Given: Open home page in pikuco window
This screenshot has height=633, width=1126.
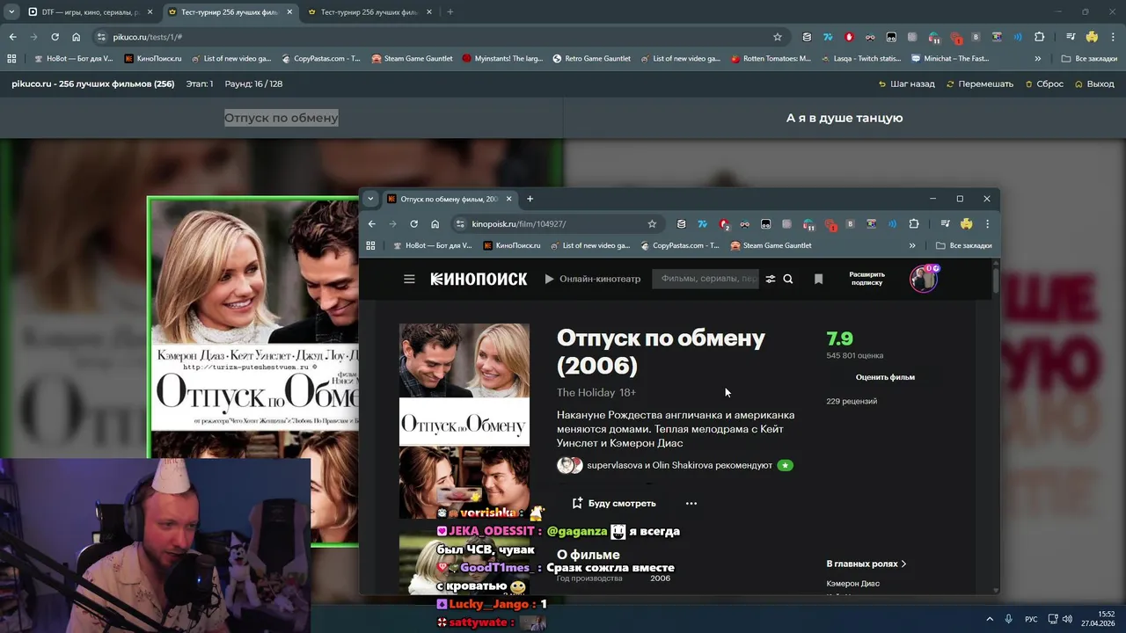Looking at the screenshot, I should (x=76, y=37).
